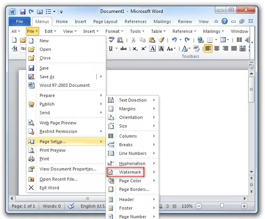Click the Zoom Out minus button
The height and width of the screenshot is (219, 265).
(199, 206)
